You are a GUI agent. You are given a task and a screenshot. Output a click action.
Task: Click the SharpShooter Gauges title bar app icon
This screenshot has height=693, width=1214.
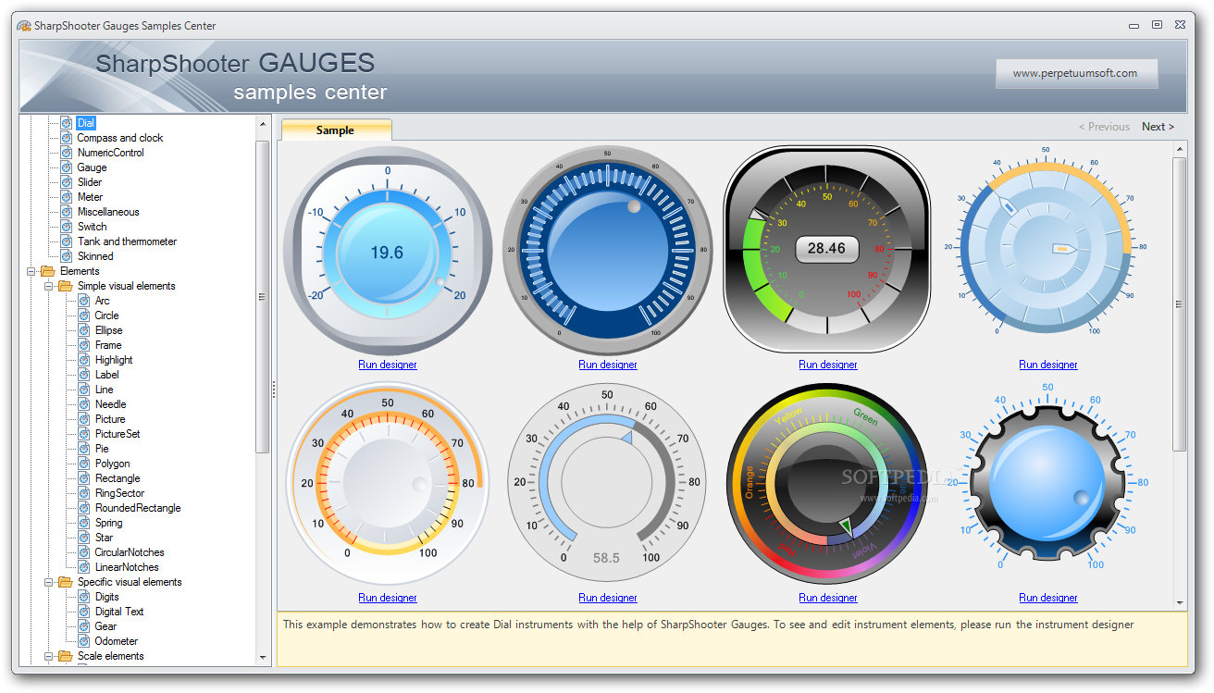[x=24, y=26]
